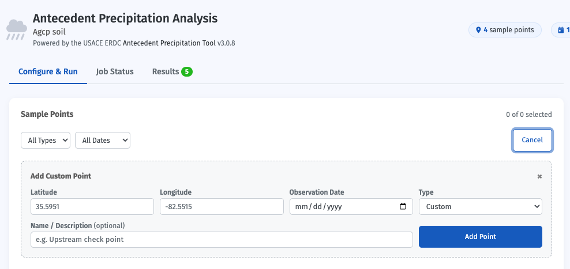
Task: Open the All Dates filter dropdown
Action: click(103, 140)
